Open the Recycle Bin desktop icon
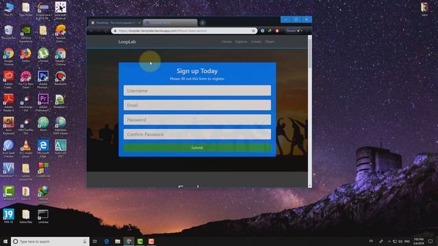The height and width of the screenshot is (246, 438). tap(9, 32)
